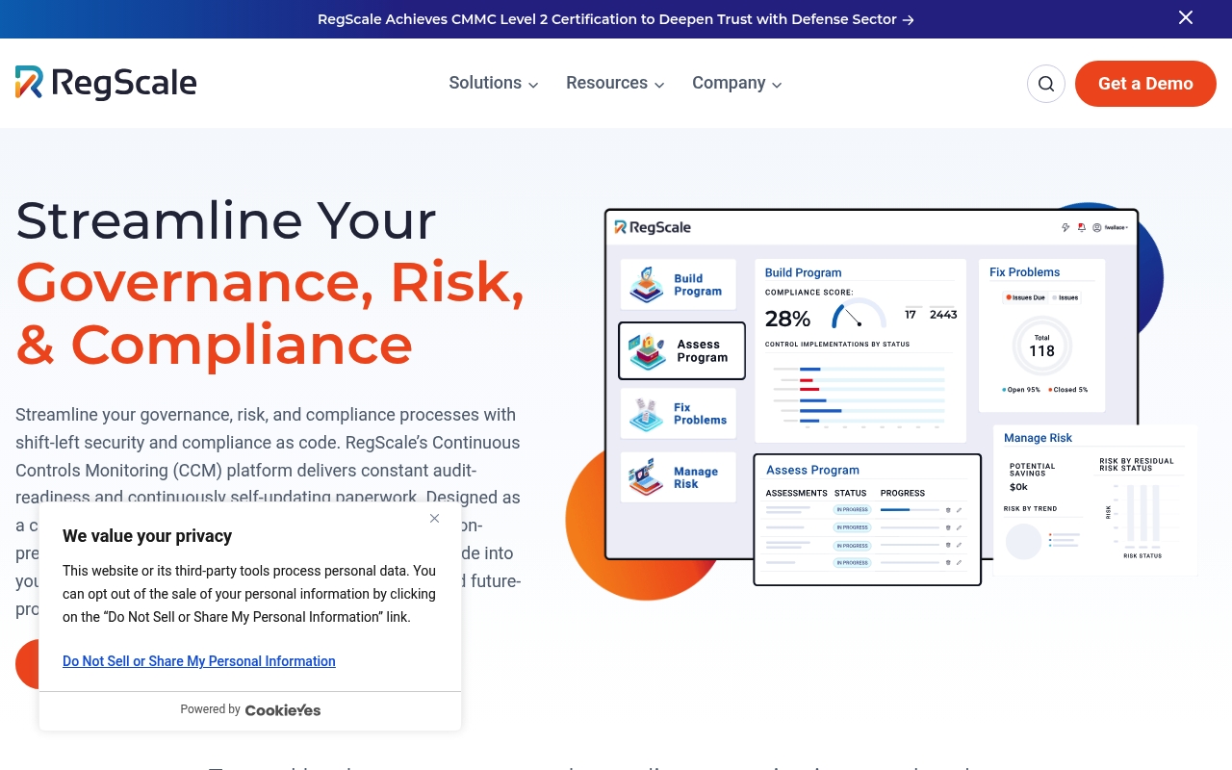Select the Fix Problems card icon

[646, 414]
